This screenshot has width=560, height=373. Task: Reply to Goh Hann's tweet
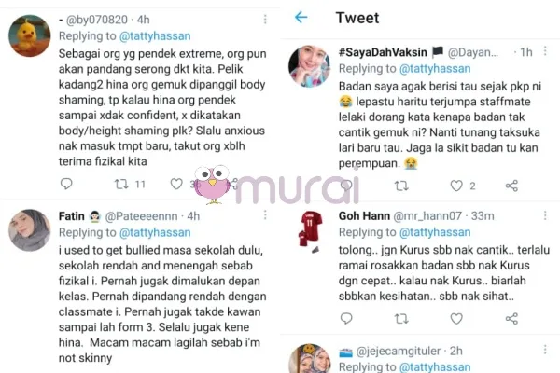[346, 318]
